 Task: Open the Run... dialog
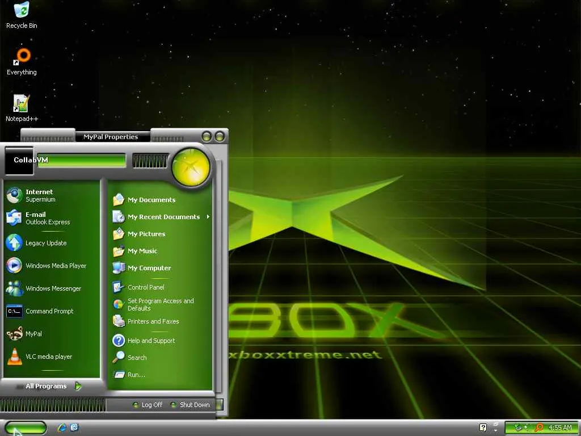click(x=161, y=375)
